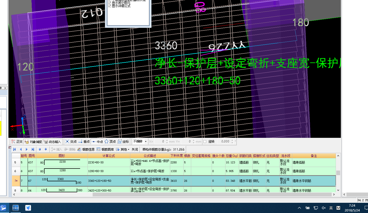Enable 垂点 perpendicular snap
Screen dimensions: 368x213
84,141
